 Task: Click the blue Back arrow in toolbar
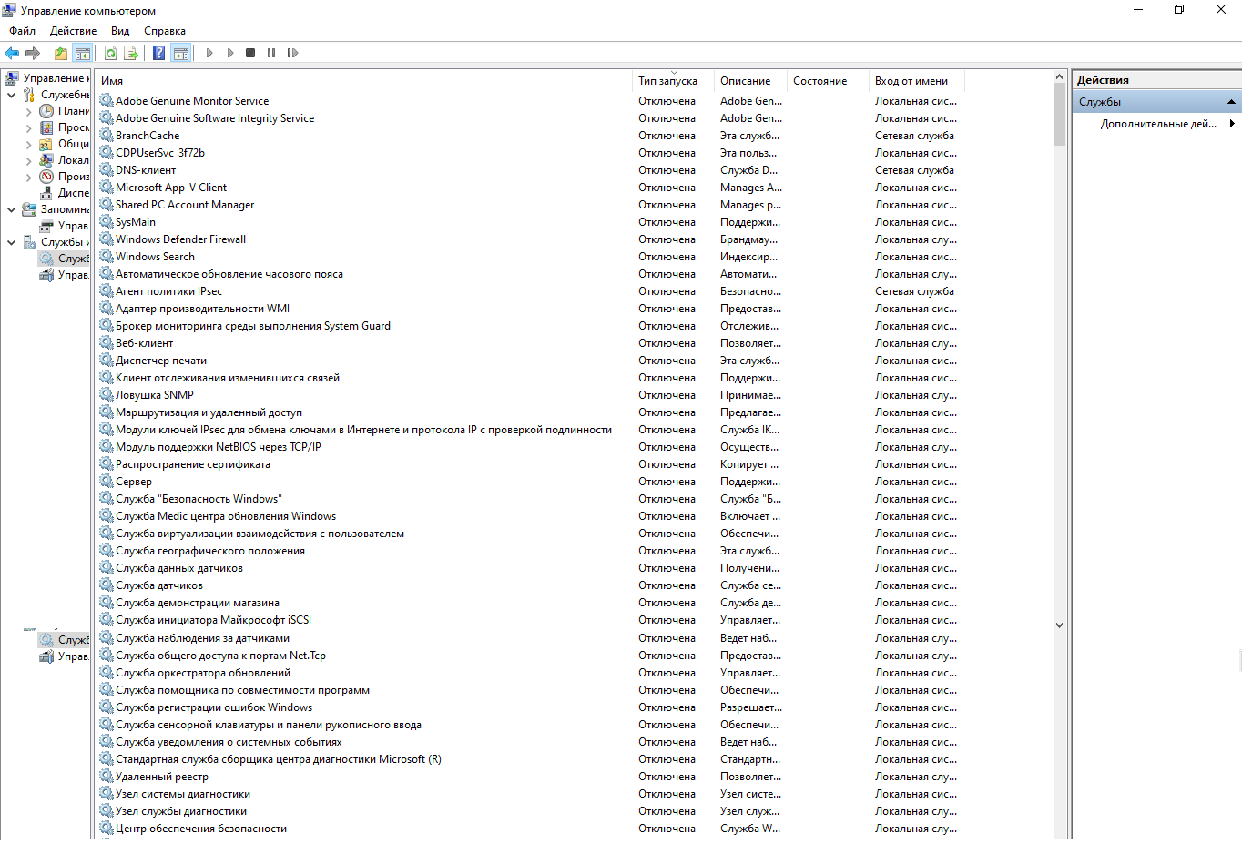tap(12, 53)
